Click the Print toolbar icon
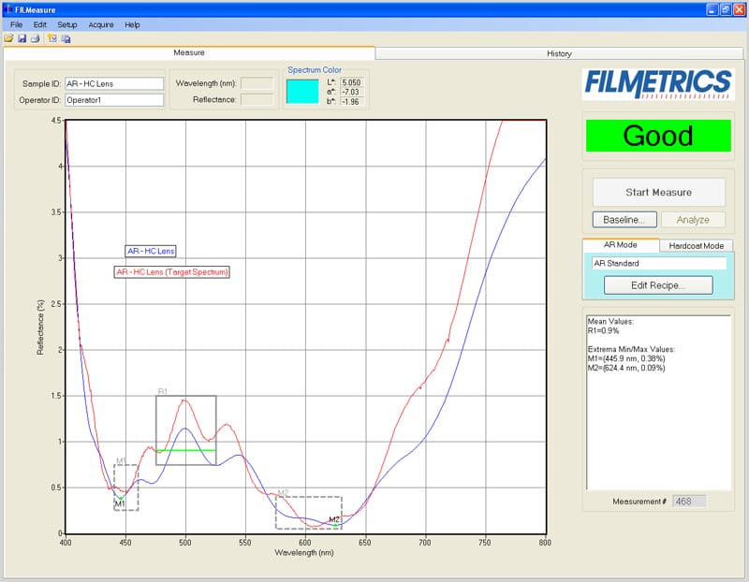Viewport: 749px width, 582px height. (35, 38)
